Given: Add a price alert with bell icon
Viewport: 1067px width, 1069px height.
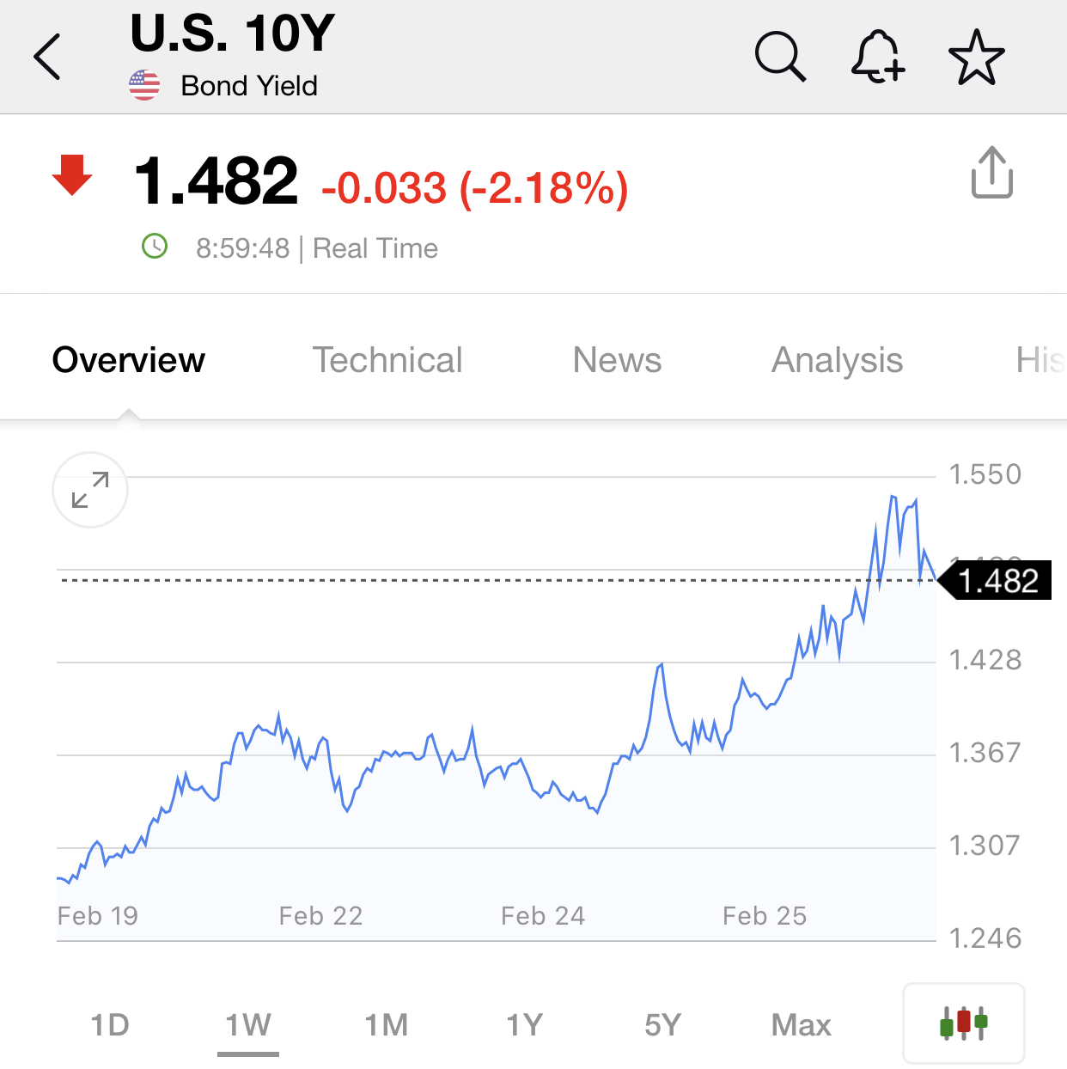Looking at the screenshot, I should [x=877, y=57].
